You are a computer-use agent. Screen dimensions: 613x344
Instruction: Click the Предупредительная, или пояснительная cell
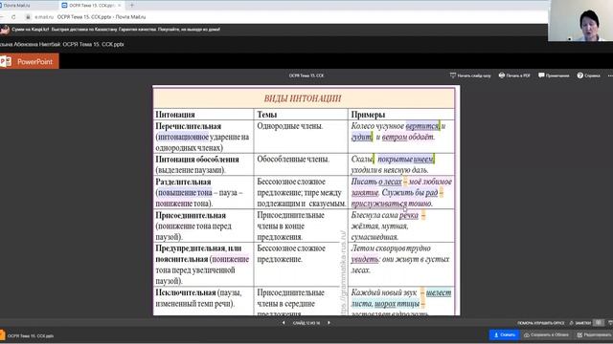[203, 265]
